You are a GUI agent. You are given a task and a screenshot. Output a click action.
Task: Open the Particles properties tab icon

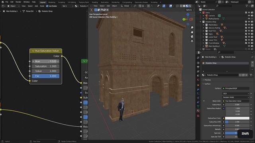click(198, 94)
